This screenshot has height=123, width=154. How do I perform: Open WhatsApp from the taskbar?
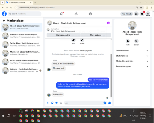[x=21, y=111]
